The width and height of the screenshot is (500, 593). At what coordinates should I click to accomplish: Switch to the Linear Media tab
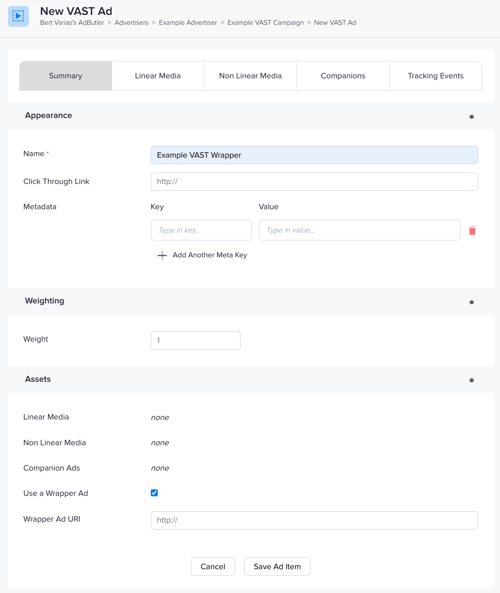click(158, 76)
